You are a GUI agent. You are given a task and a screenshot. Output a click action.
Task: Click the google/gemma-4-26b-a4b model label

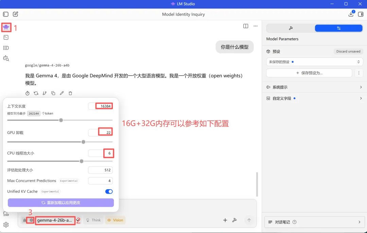47,65
